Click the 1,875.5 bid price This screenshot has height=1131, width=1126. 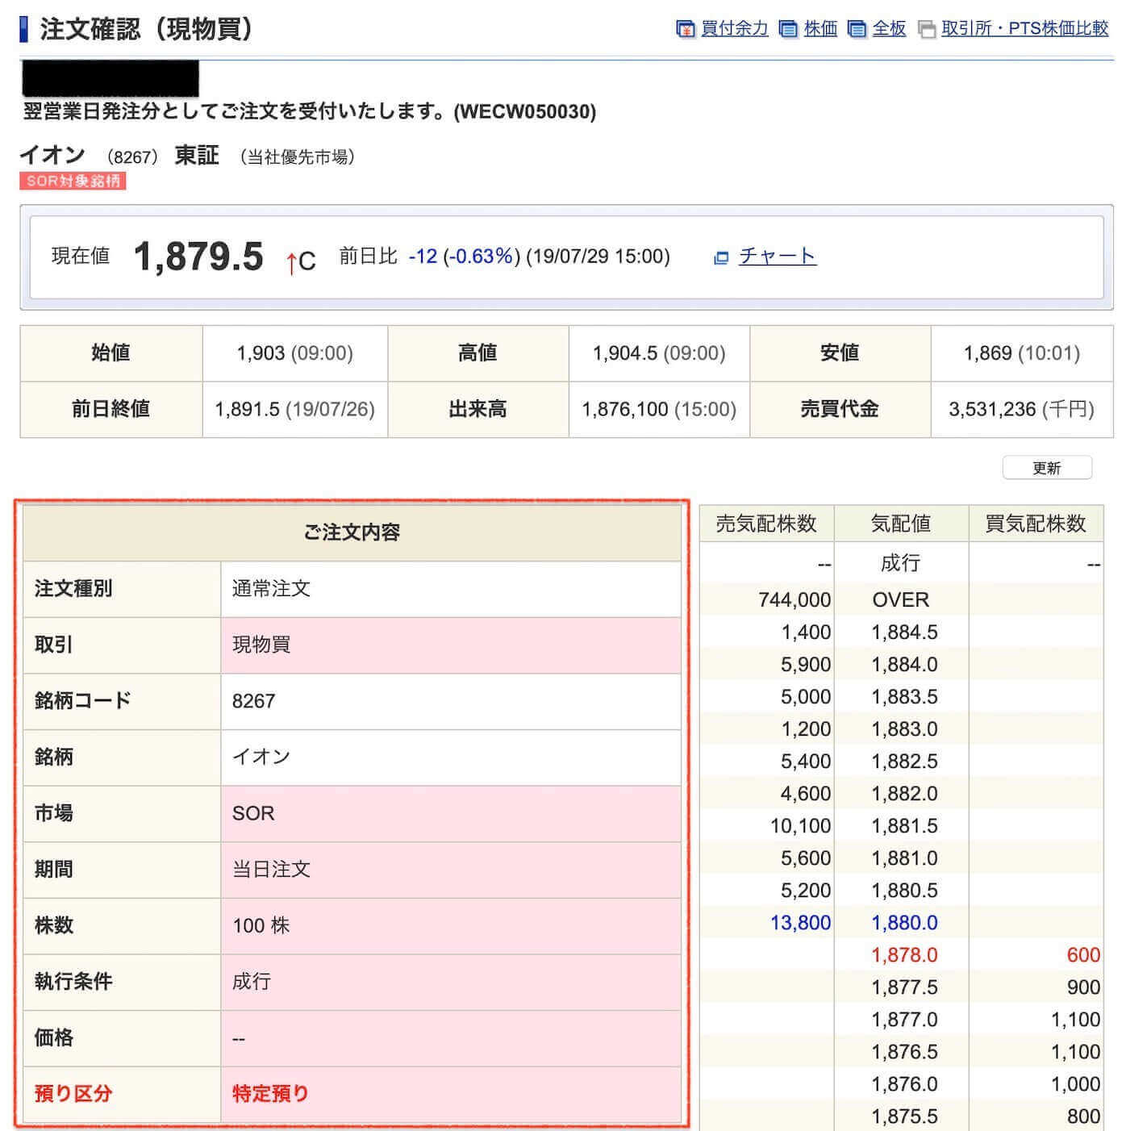point(904,1116)
